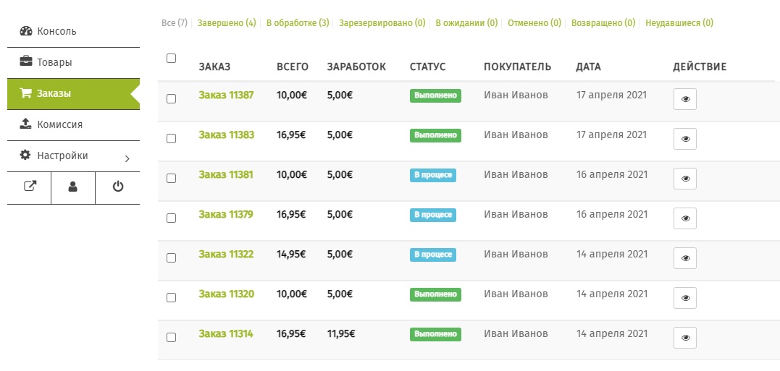Open link Заказ 11314
The height and width of the screenshot is (371, 780).
[226, 333]
